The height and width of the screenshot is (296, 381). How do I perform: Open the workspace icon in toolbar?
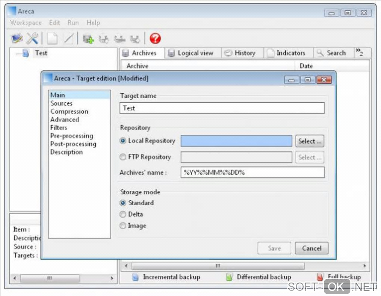click(17, 38)
